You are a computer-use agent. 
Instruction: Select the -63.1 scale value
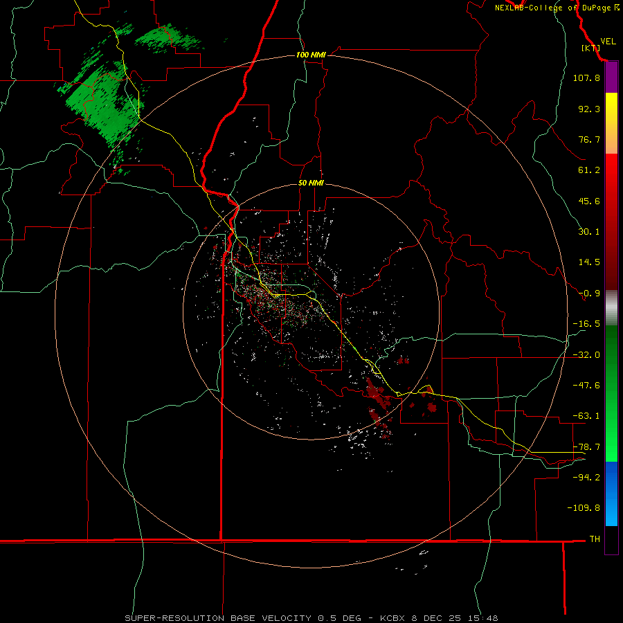[586, 416]
